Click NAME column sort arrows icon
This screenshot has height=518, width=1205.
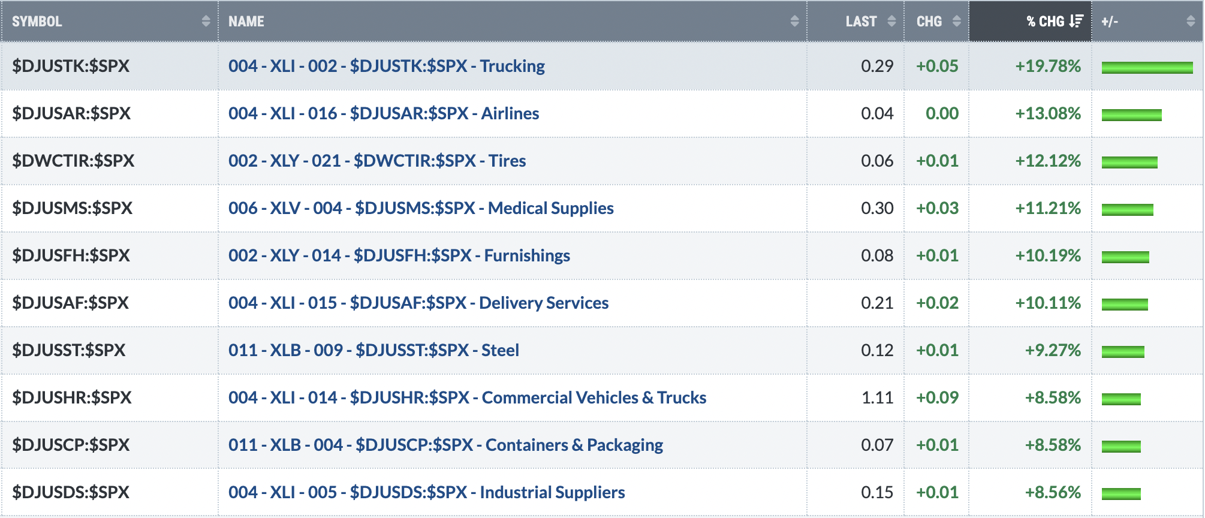pos(794,21)
